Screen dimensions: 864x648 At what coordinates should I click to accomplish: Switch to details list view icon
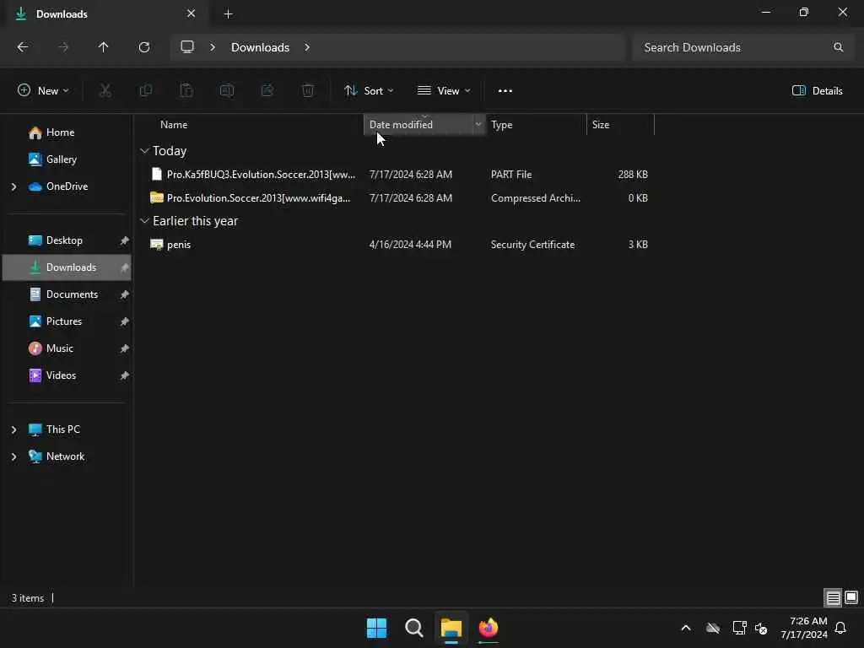pyautogui.click(x=833, y=597)
